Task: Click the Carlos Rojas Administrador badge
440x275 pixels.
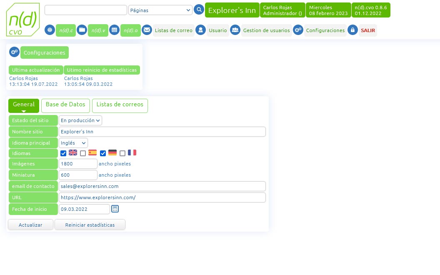Action: click(282, 10)
